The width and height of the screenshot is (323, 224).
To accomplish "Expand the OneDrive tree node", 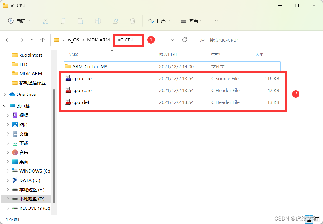I will point(5,94).
